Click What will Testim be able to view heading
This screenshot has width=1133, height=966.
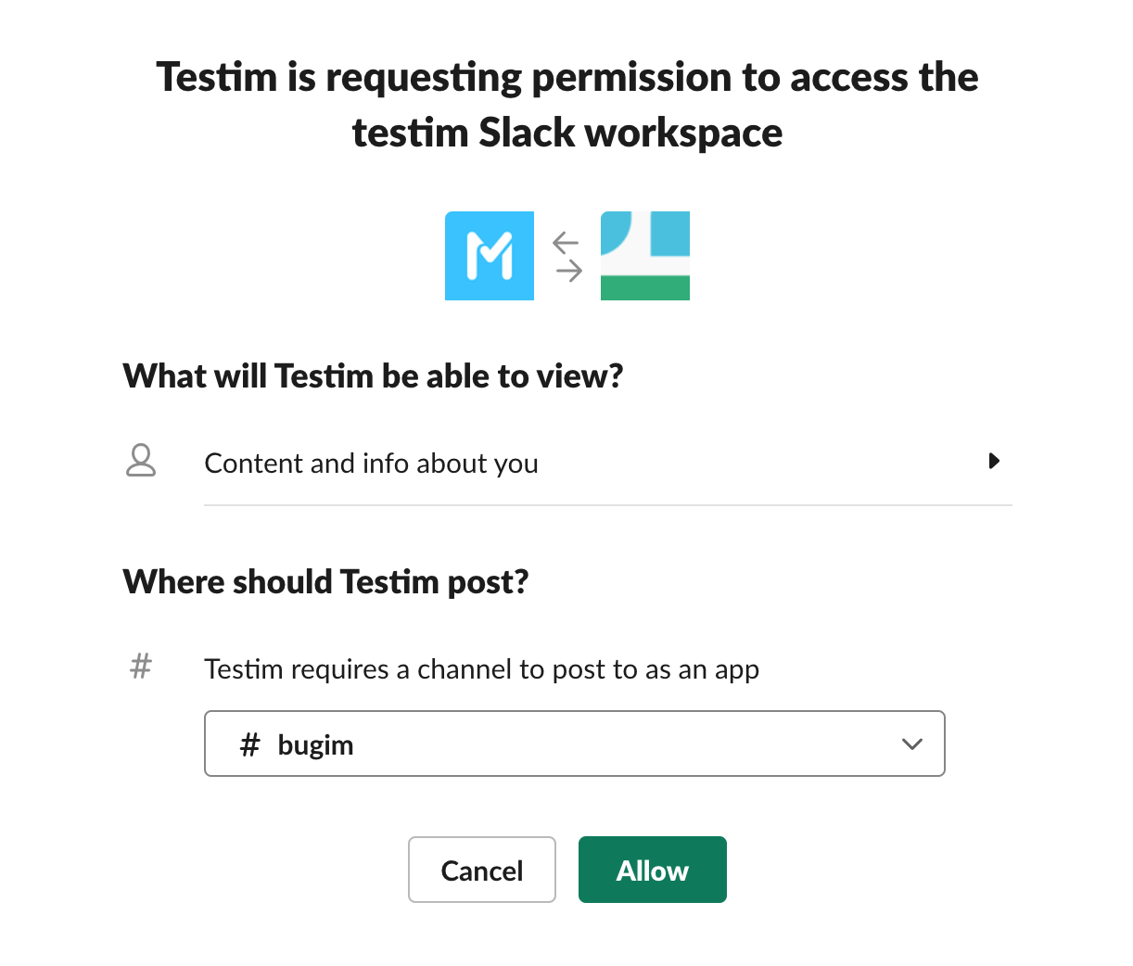click(x=373, y=376)
